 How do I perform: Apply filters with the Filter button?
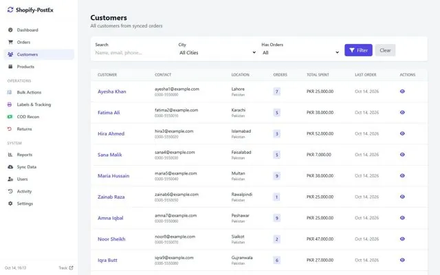click(x=358, y=50)
